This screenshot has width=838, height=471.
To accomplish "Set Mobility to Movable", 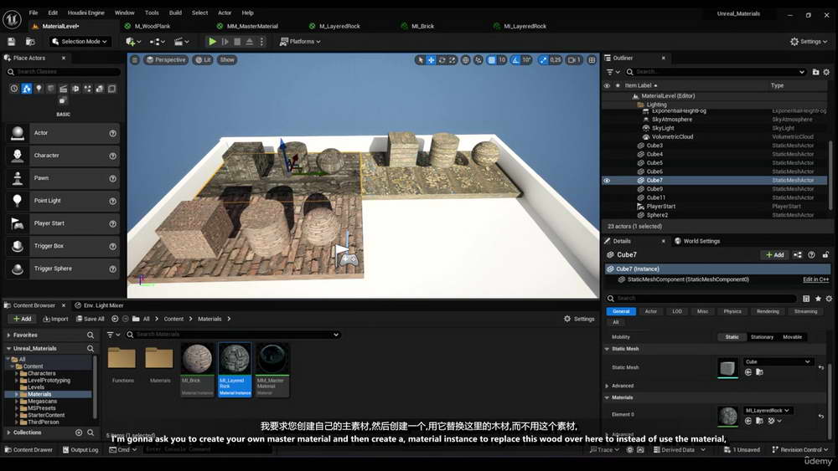I will pyautogui.click(x=792, y=337).
